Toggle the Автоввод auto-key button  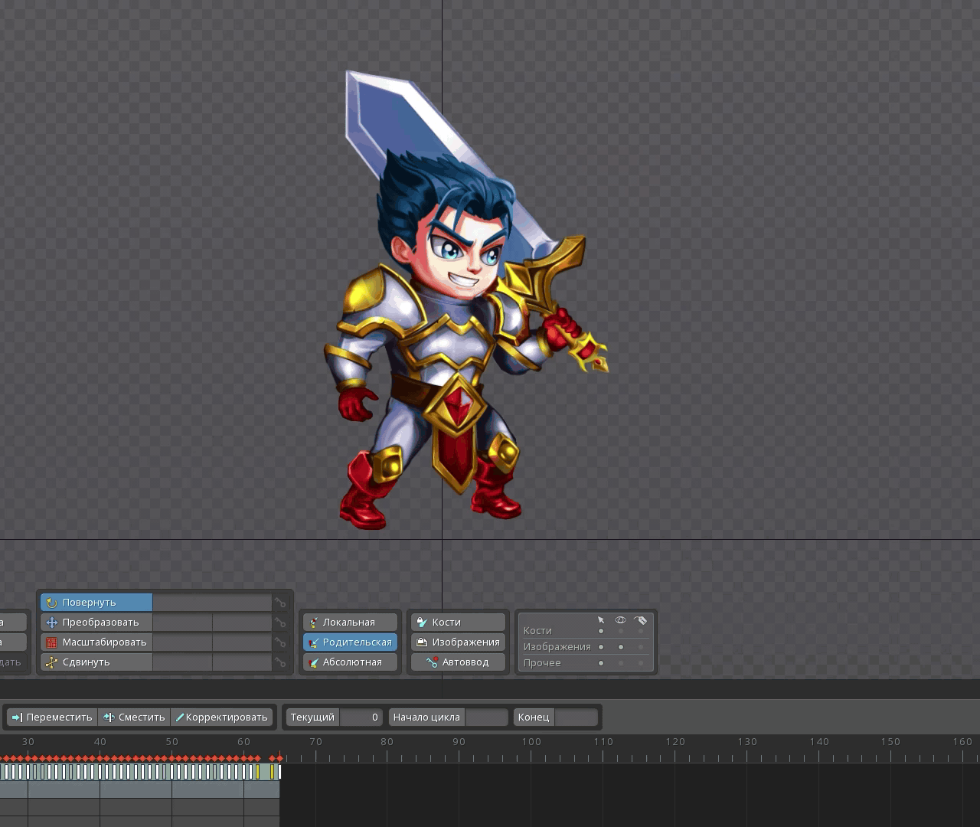(x=459, y=662)
